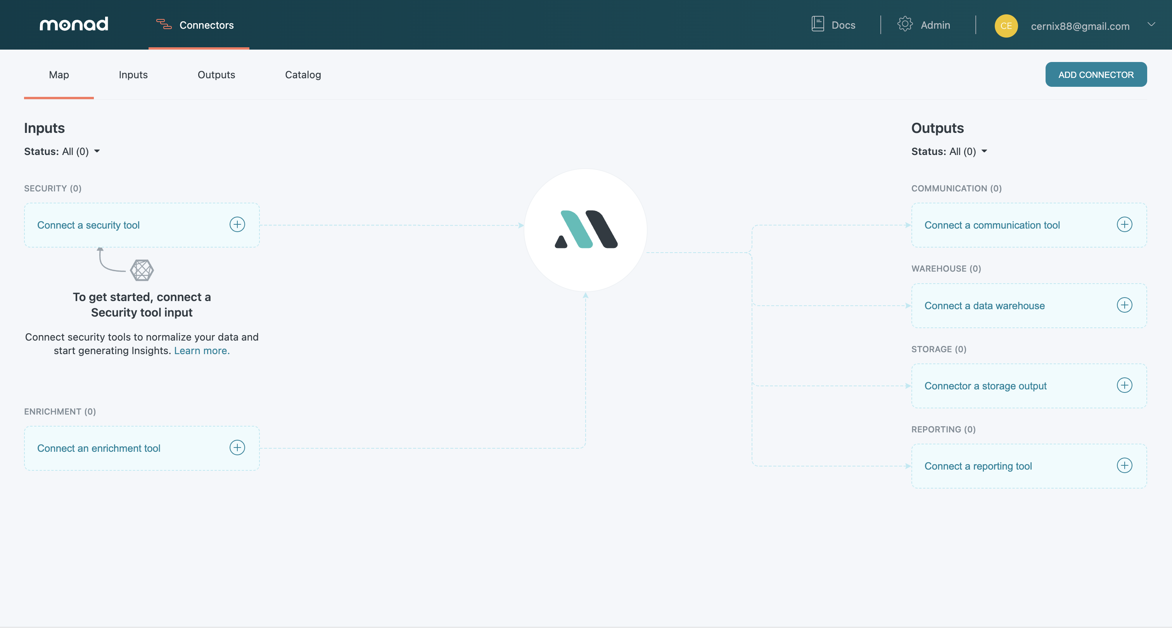Click Connector a storage output text
The height and width of the screenshot is (630, 1172).
(x=985, y=386)
